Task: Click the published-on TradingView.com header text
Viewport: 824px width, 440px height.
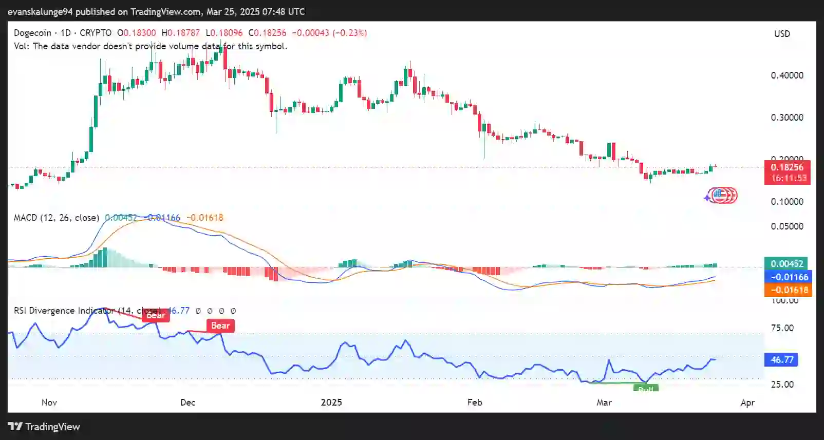Action: 156,11
